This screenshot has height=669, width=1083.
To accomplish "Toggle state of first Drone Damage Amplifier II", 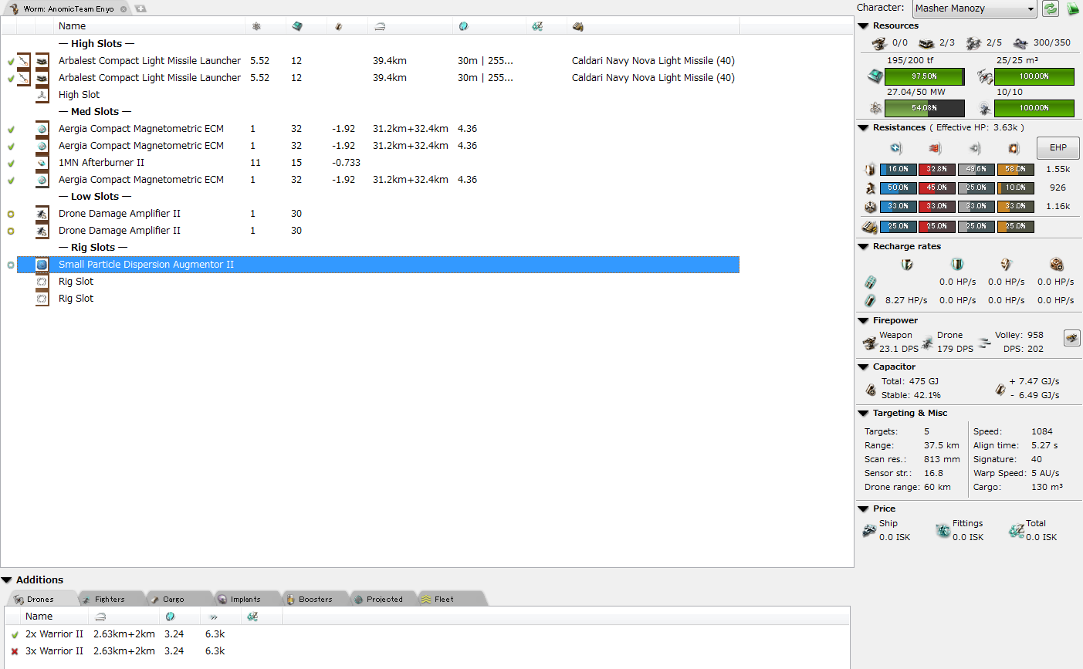I will (11, 214).
